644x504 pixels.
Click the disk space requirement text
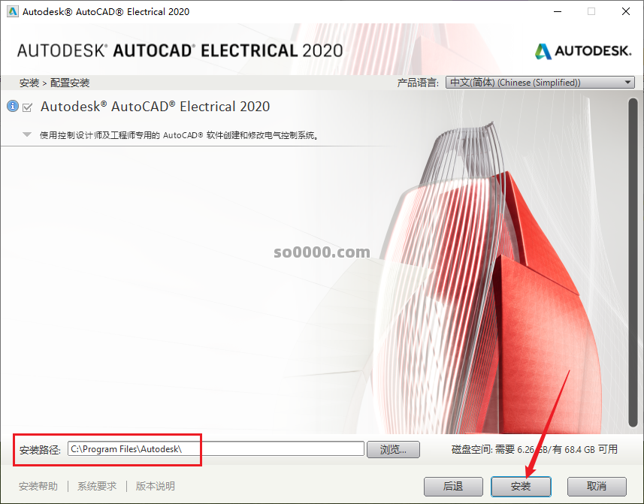pyautogui.click(x=534, y=449)
